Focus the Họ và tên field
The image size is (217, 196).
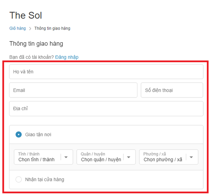[x=106, y=72]
